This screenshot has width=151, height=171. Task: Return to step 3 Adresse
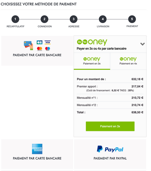click(73, 19)
